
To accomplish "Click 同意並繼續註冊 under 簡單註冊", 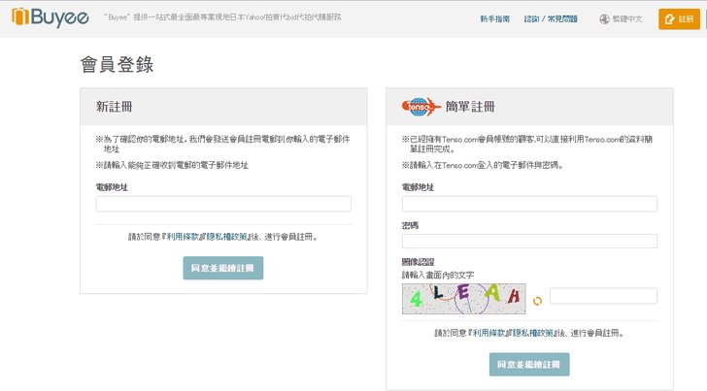I will coord(528,364).
